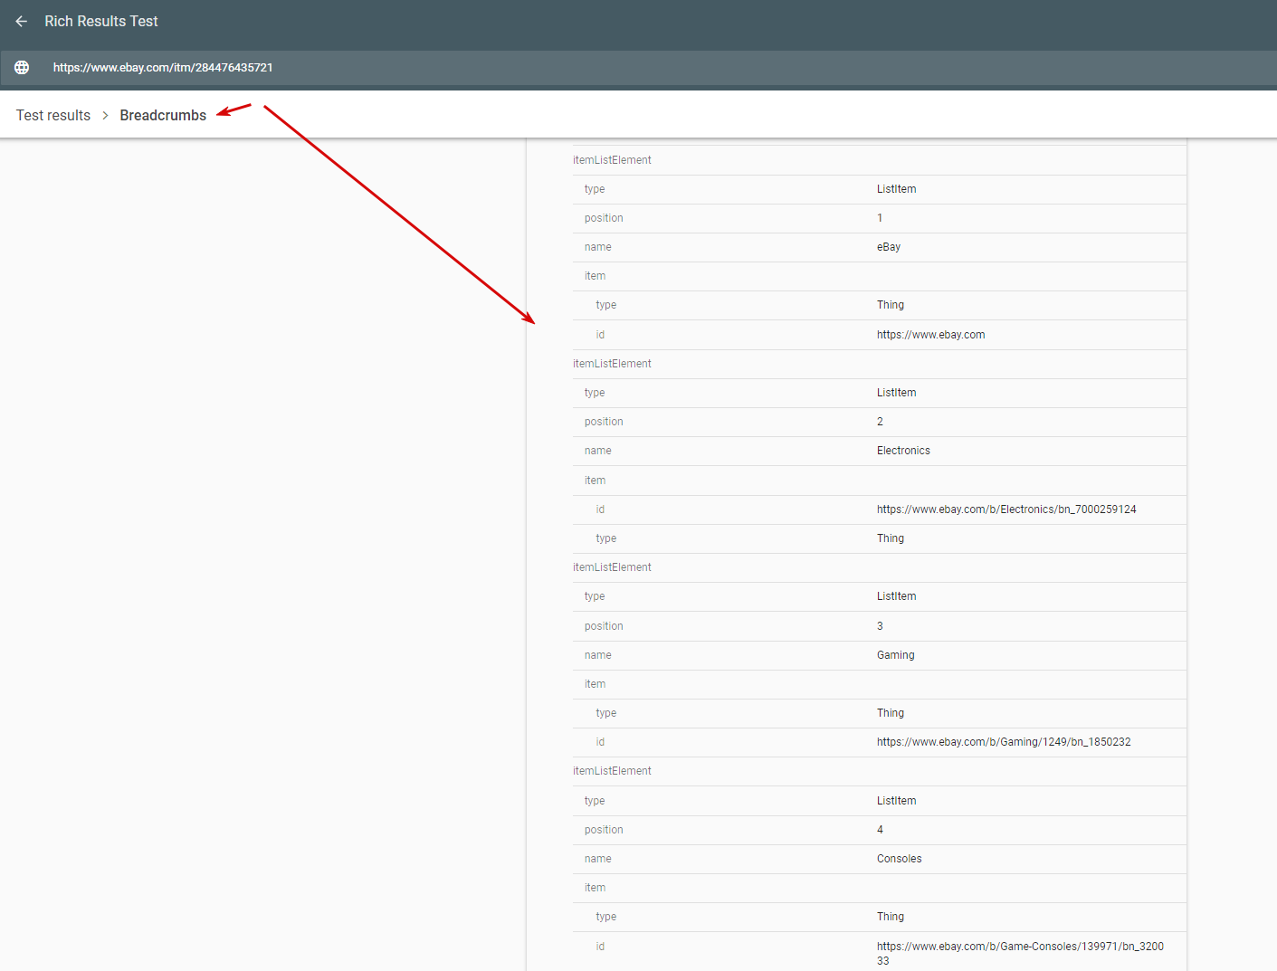This screenshot has width=1277, height=971.
Task: Click the globe icon beside the URL
Action: 21,67
